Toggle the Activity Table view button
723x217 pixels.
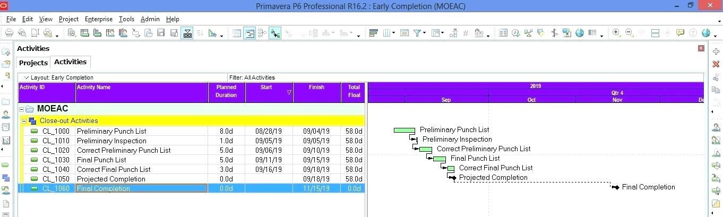pyautogui.click(x=237, y=33)
